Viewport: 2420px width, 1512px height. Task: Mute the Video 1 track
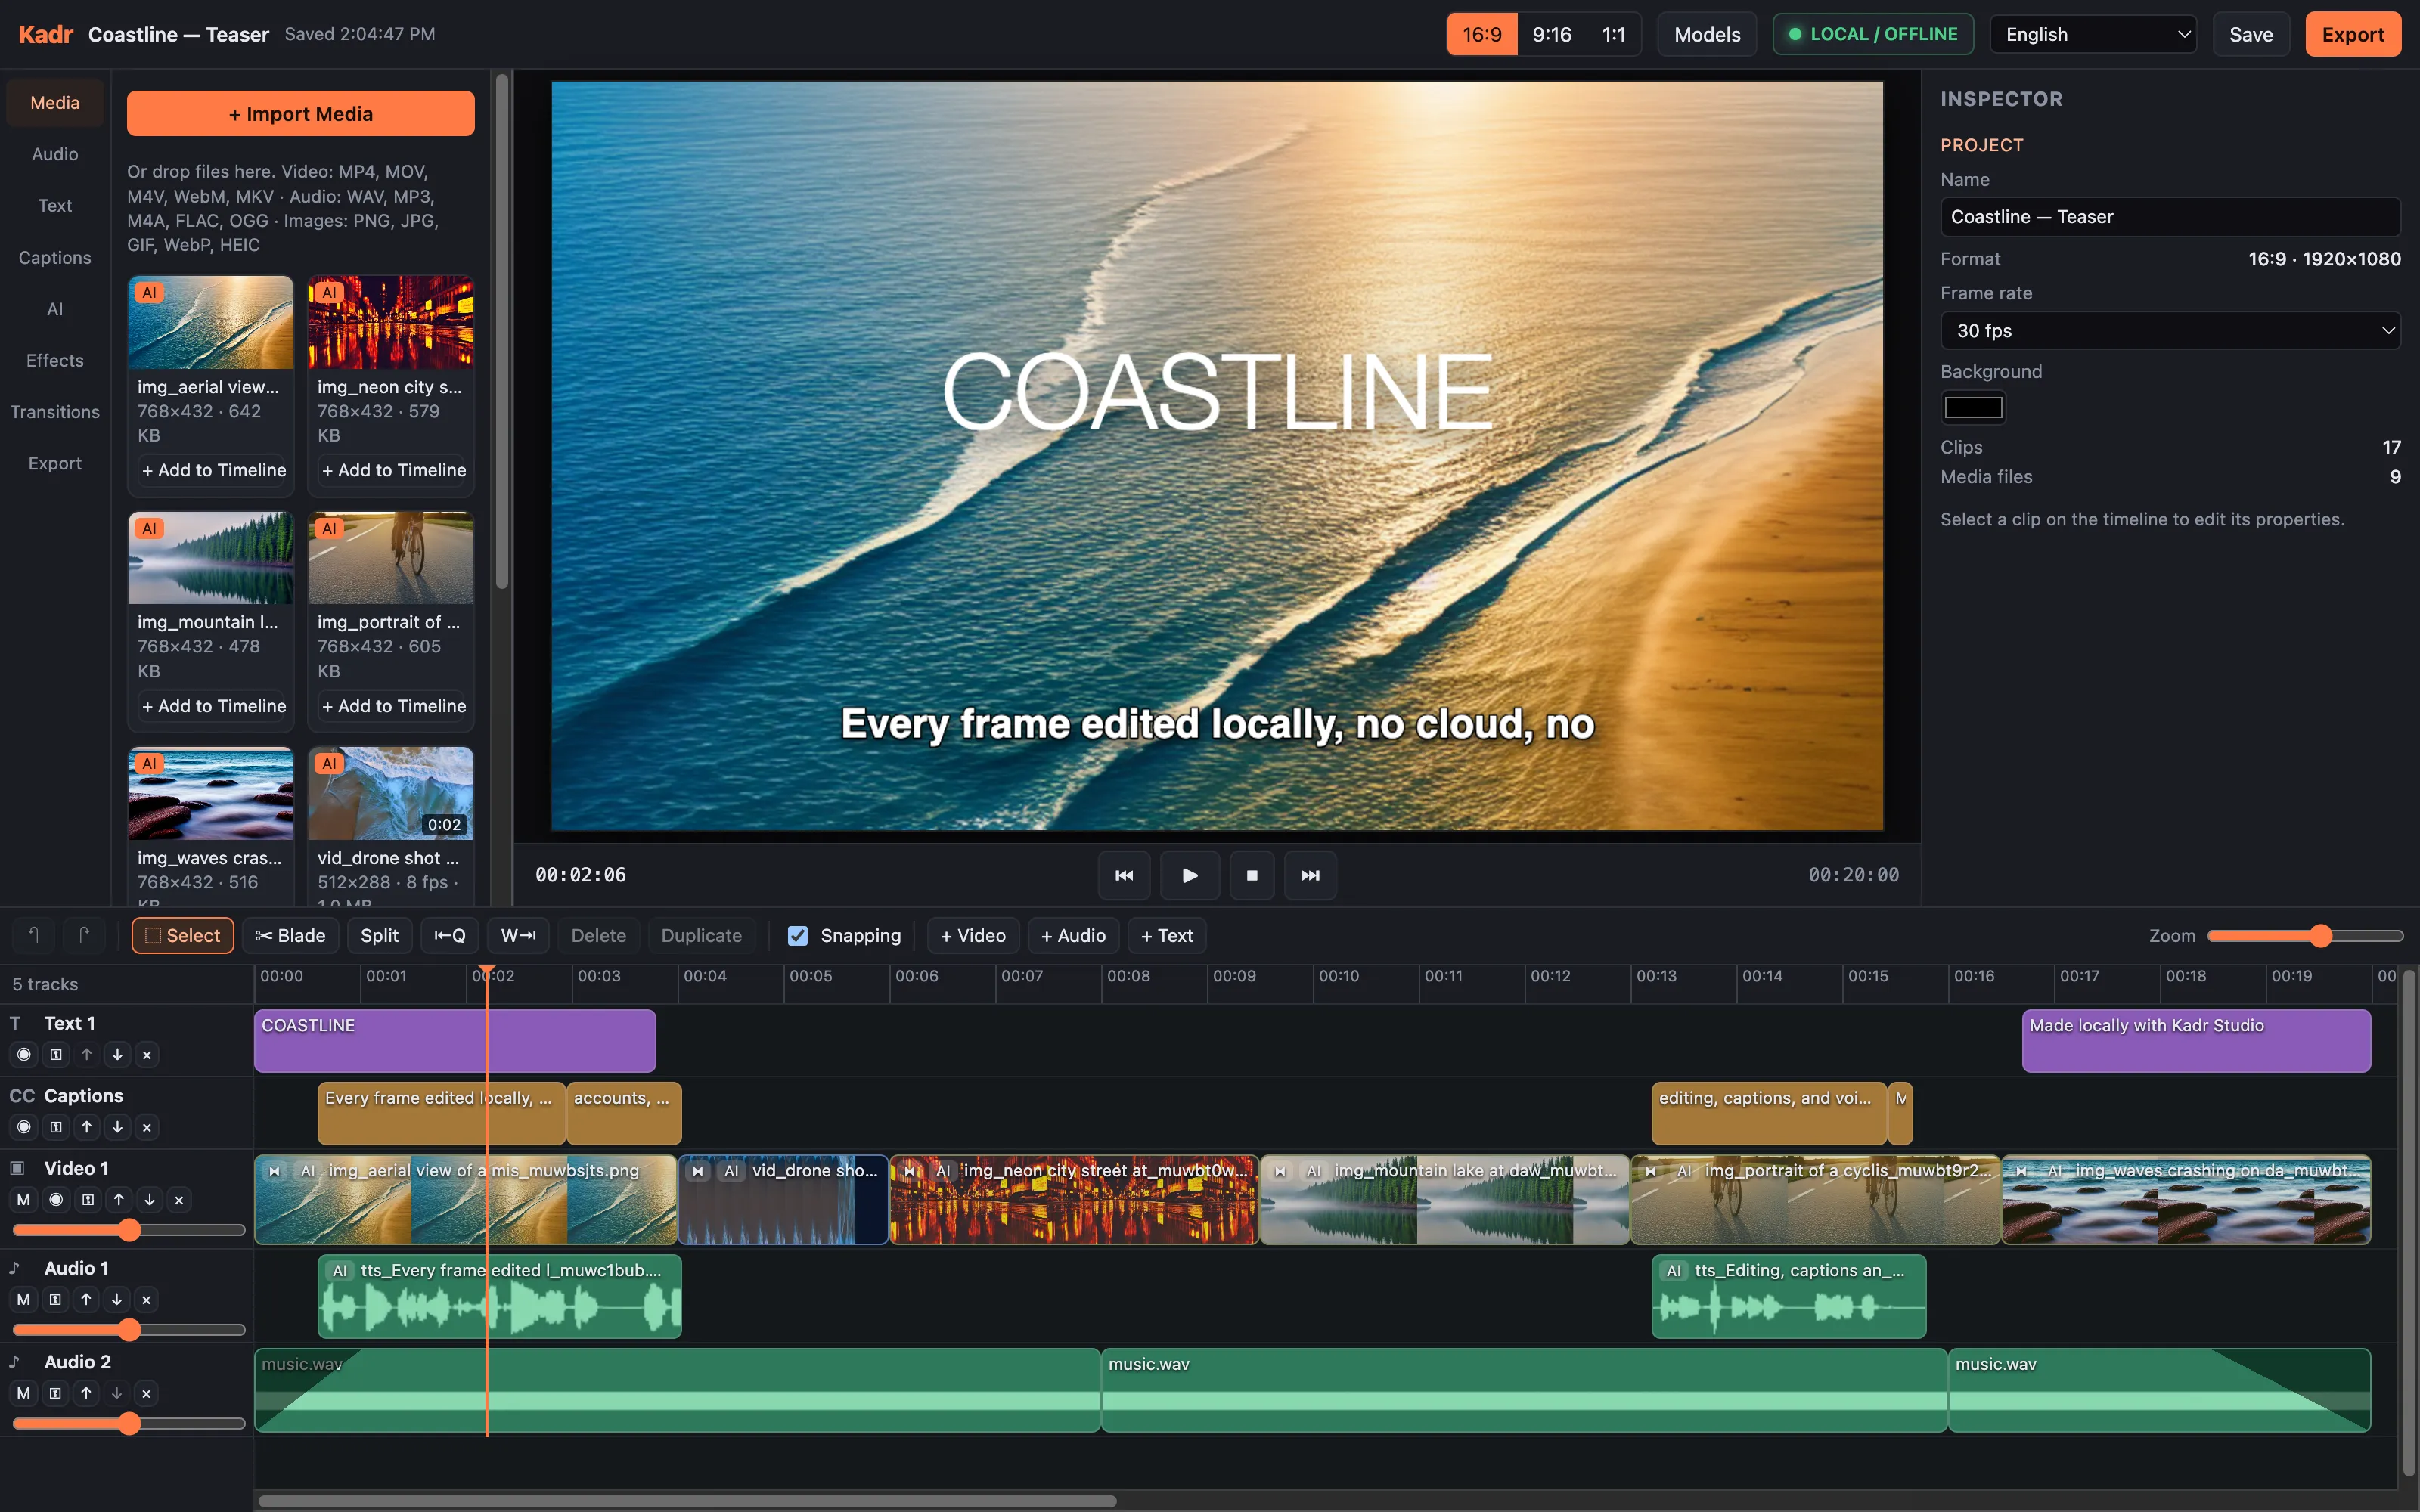point(24,1199)
